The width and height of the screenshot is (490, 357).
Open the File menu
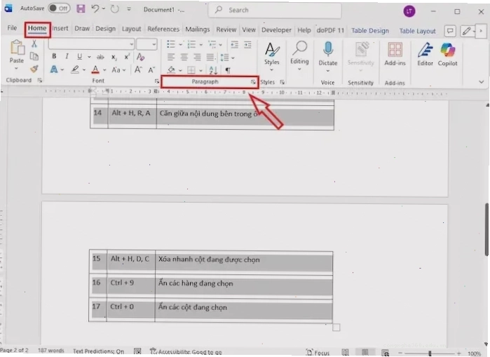point(12,28)
